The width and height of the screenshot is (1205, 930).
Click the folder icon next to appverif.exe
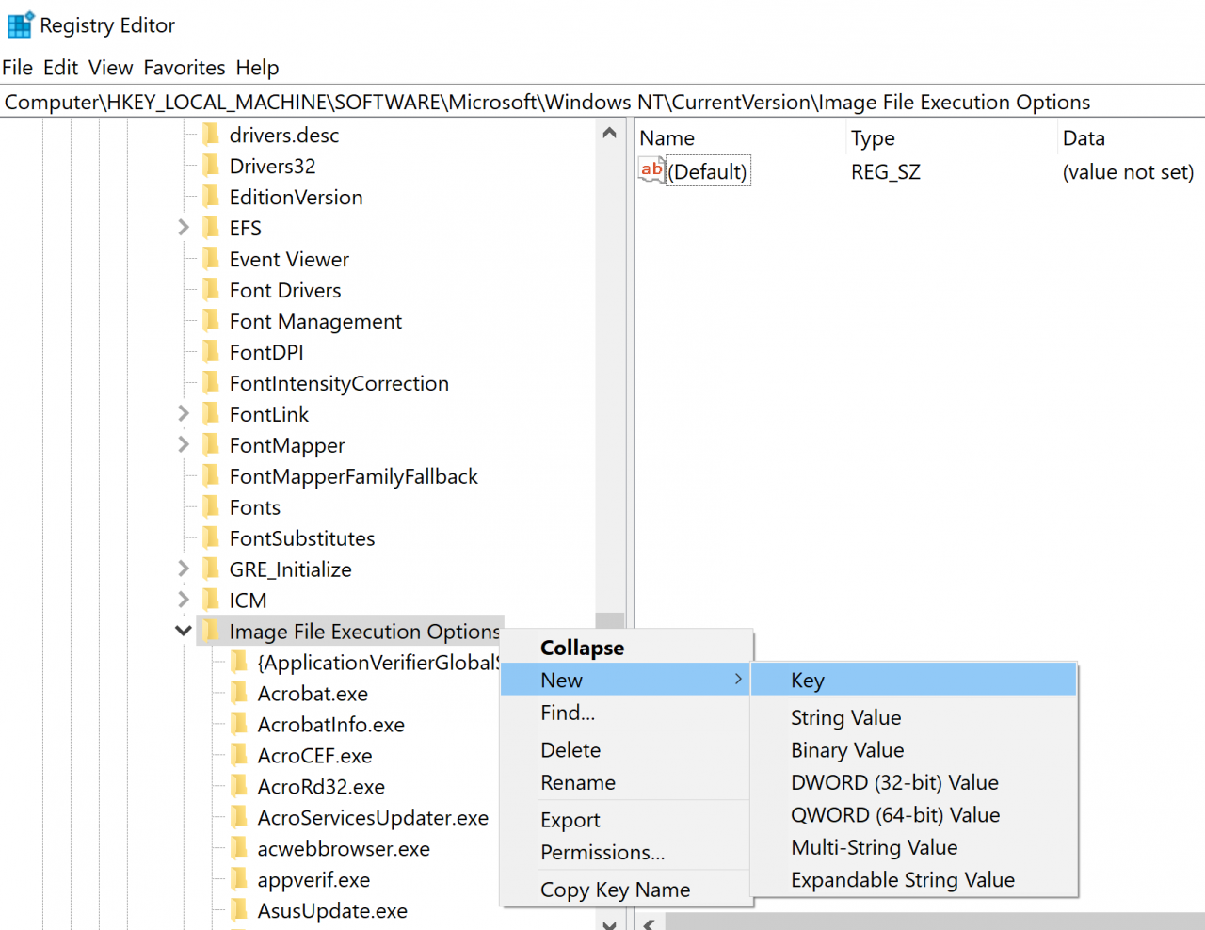point(240,879)
